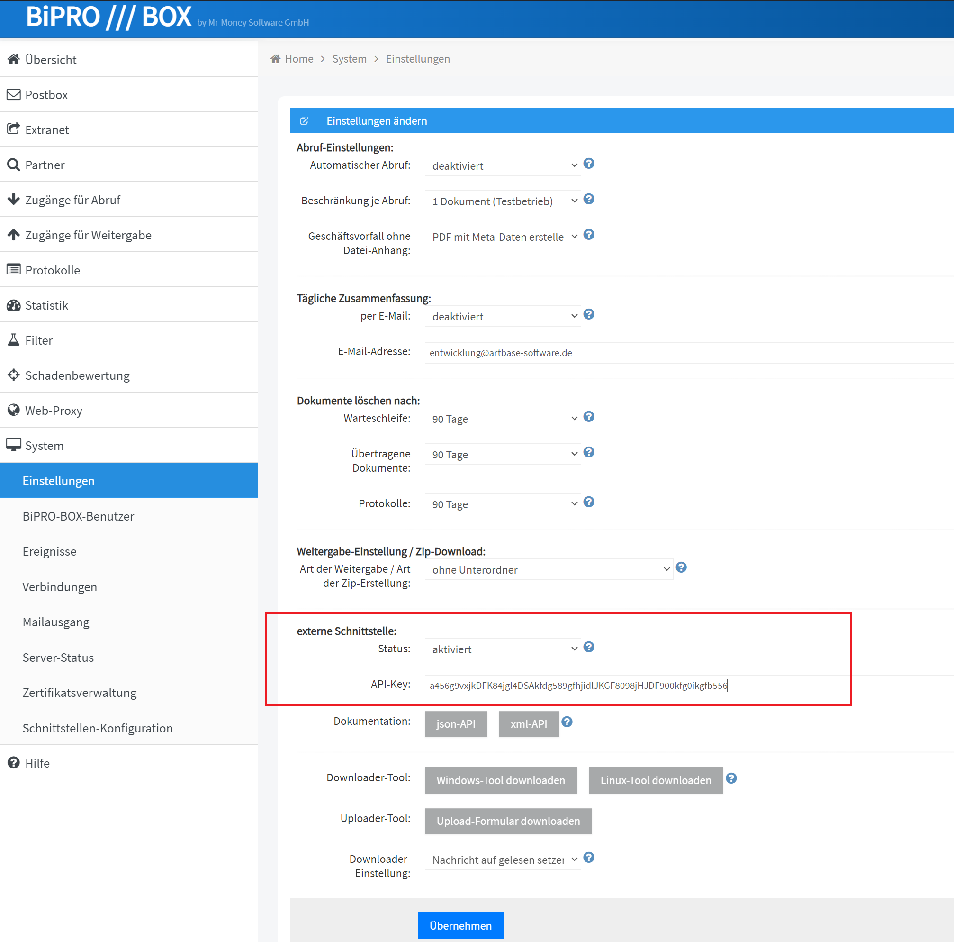The image size is (954, 942).
Task: Open Zugänge für Weitergabe
Action: [129, 235]
